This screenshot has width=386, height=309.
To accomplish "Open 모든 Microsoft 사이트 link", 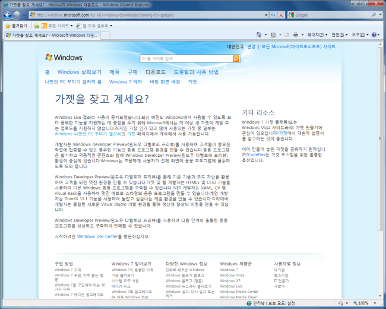I will [x=298, y=46].
